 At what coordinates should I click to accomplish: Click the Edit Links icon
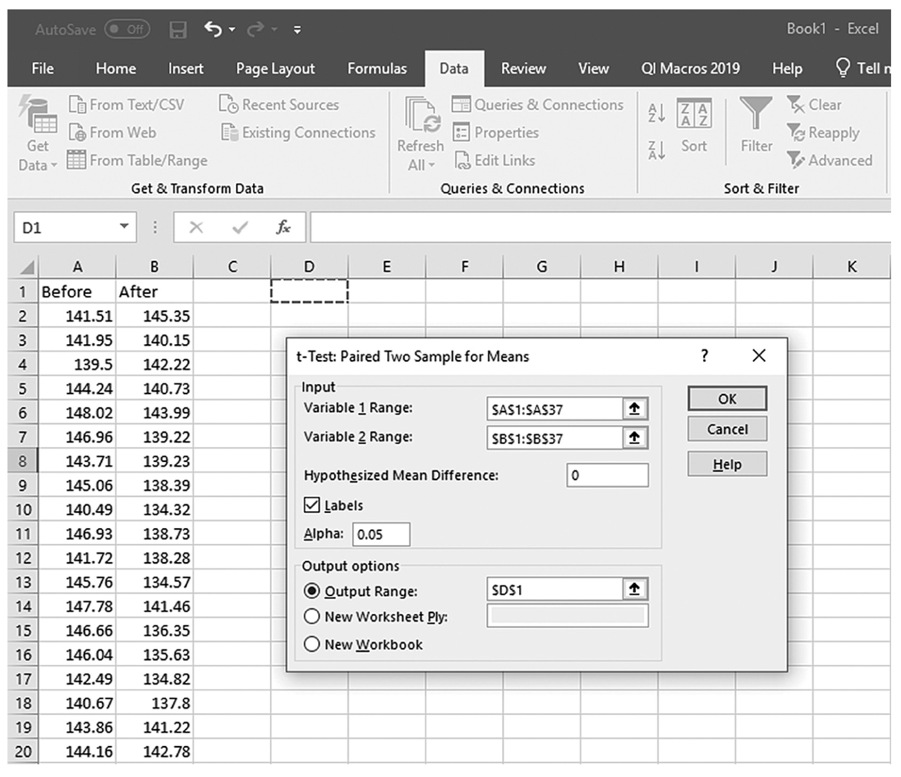[462, 161]
